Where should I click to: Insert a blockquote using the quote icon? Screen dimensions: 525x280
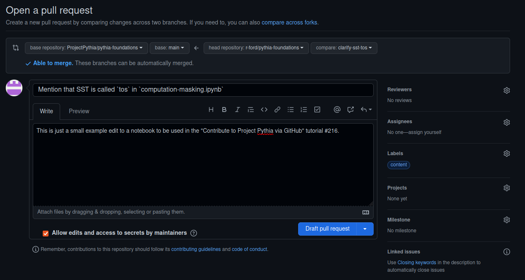point(250,110)
